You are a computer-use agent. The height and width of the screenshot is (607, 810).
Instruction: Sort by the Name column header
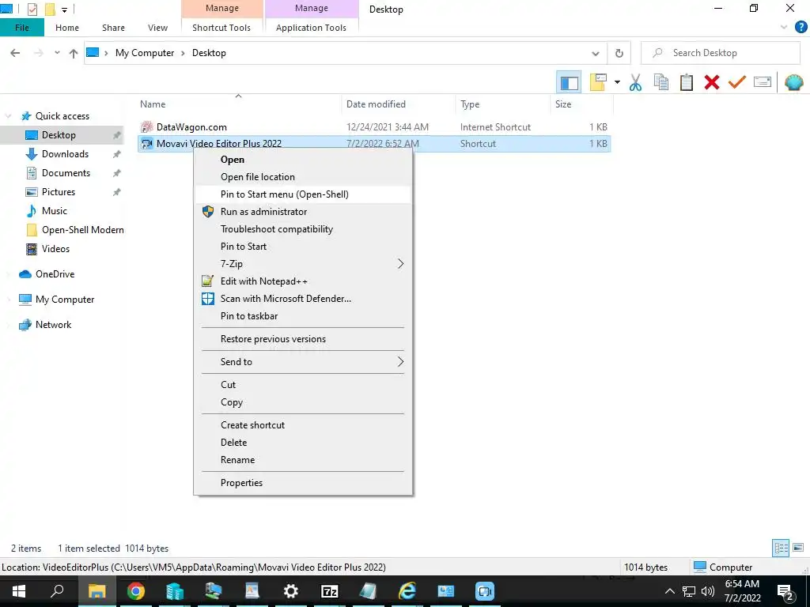(x=237, y=104)
